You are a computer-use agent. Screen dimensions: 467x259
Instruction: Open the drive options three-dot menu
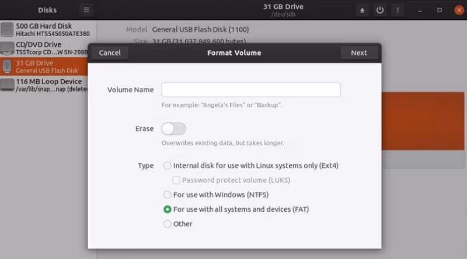click(399, 10)
